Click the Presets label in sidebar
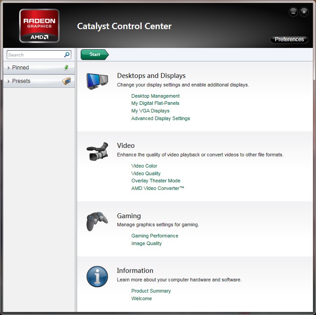The image size is (316, 315). pyautogui.click(x=21, y=81)
